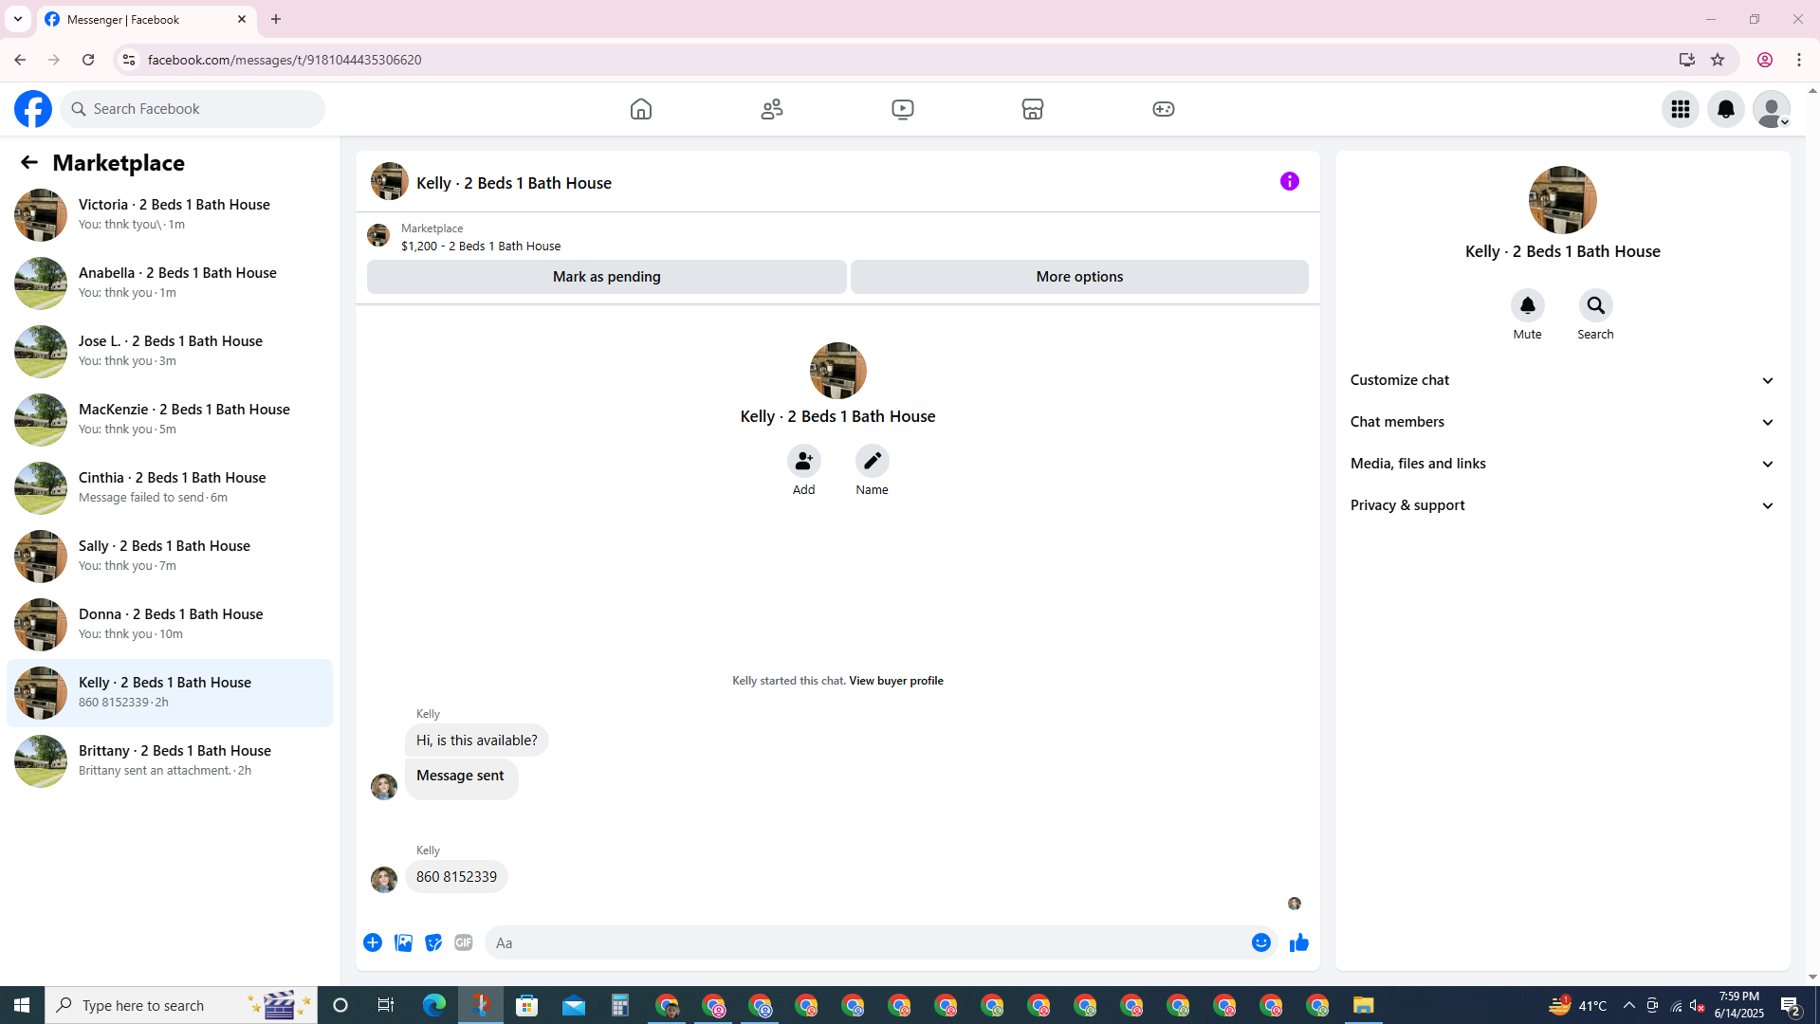
Task: Open the Friends icon in top navigation
Action: [772, 109]
